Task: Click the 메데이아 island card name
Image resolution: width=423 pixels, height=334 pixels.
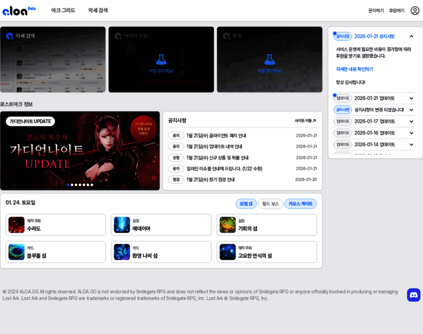Action: pyautogui.click(x=141, y=229)
